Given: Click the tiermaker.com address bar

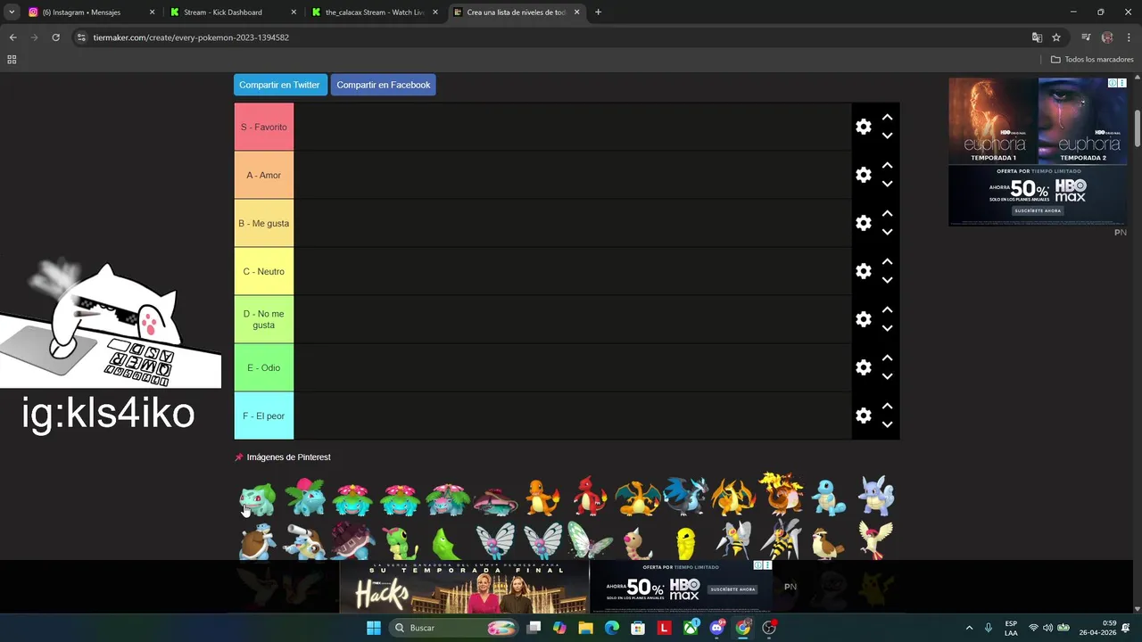Looking at the screenshot, I should [553, 37].
